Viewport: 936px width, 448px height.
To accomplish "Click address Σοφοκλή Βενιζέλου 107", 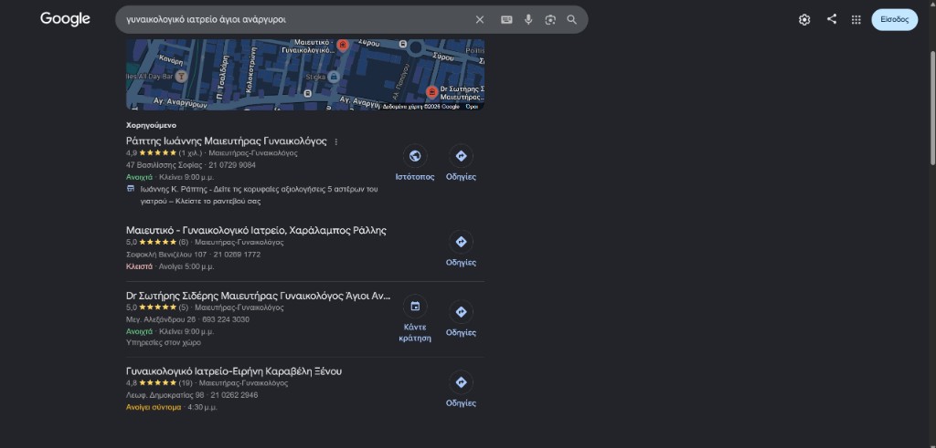I will pos(166,255).
